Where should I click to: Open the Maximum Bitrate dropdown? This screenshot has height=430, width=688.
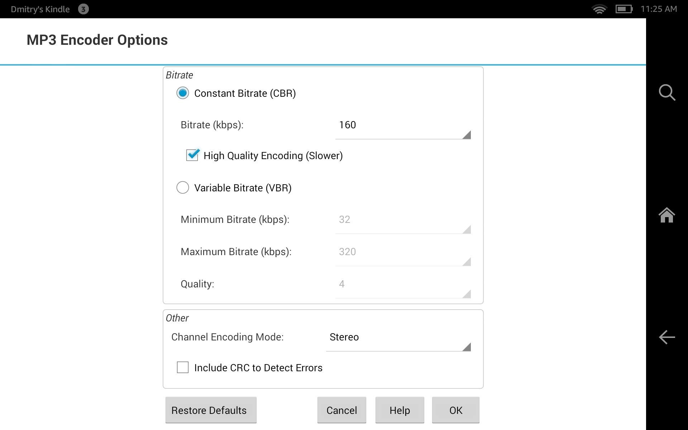(403, 254)
